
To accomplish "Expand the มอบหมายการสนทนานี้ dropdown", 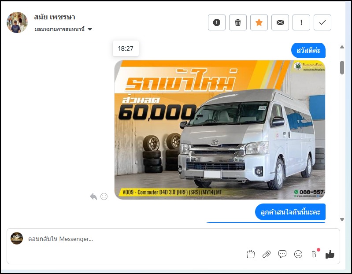I will tap(90, 29).
